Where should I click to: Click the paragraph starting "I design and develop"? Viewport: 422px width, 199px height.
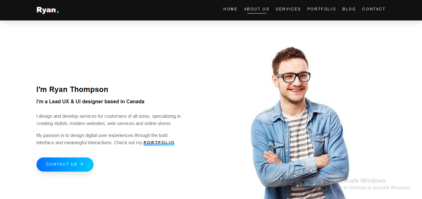tap(109, 120)
